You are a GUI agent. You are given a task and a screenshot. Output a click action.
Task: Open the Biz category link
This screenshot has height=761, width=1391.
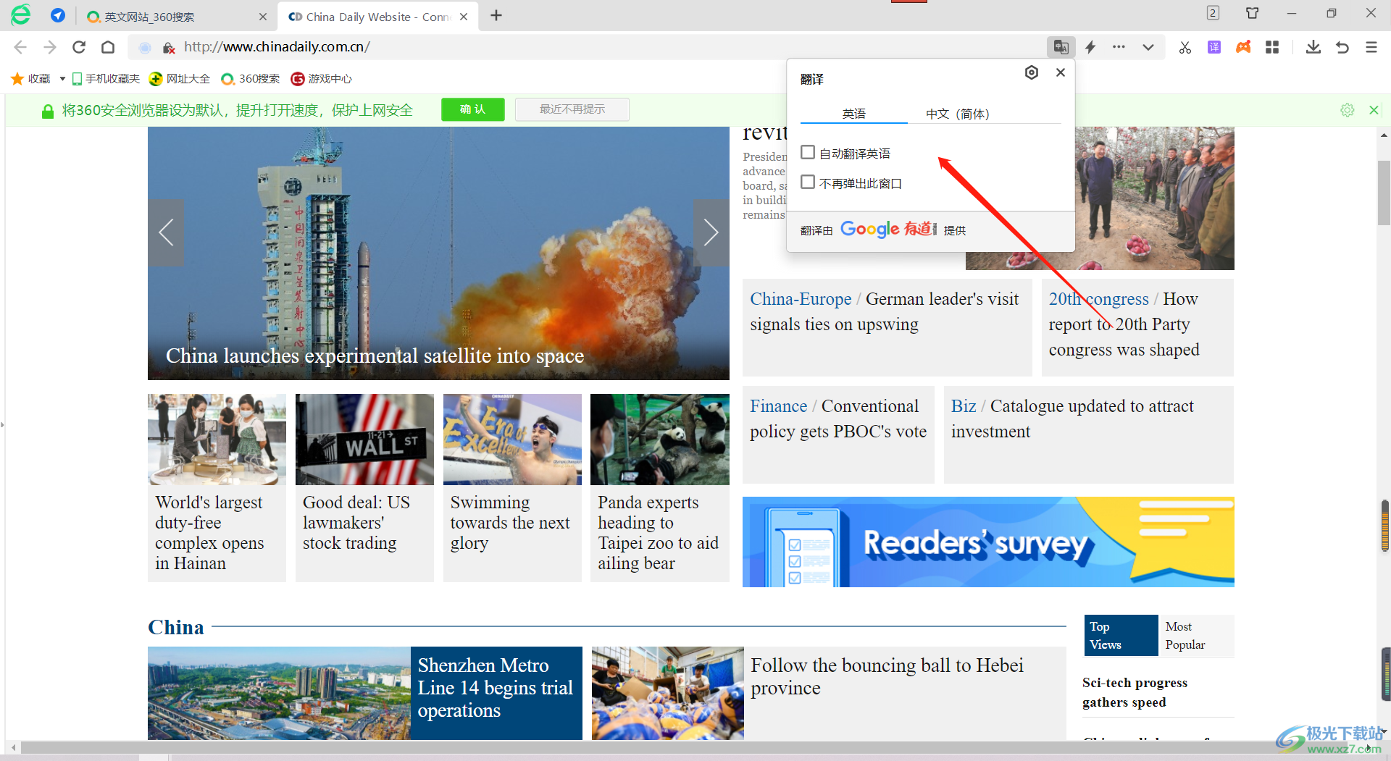964,406
